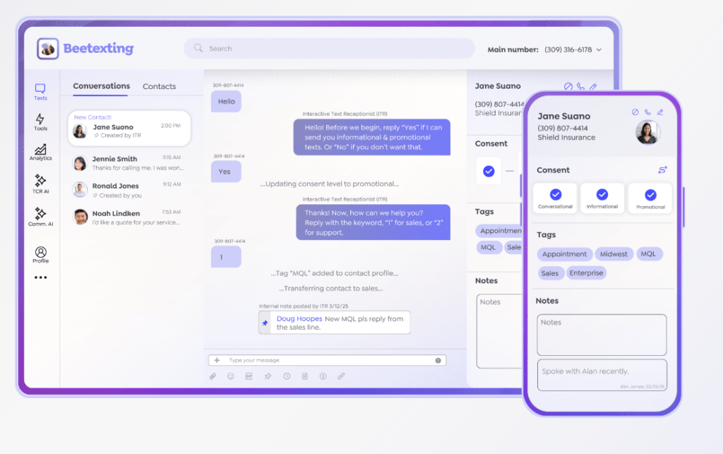Click the Appointment tag on mobile card
The width and height of the screenshot is (723, 454).
coord(564,254)
